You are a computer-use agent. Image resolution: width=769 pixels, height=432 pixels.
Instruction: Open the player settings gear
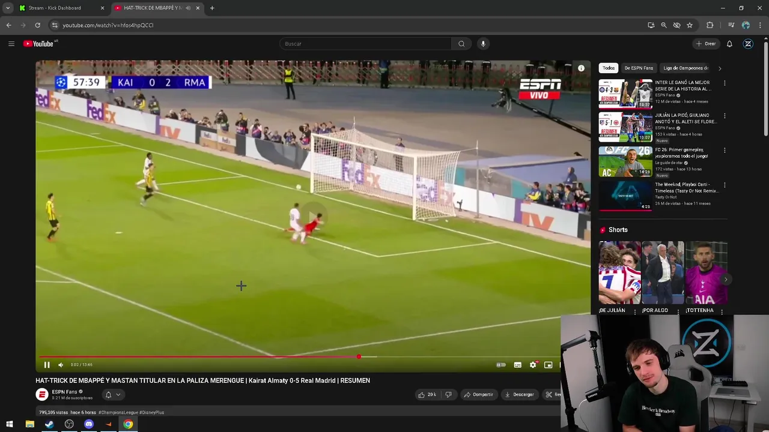533,365
